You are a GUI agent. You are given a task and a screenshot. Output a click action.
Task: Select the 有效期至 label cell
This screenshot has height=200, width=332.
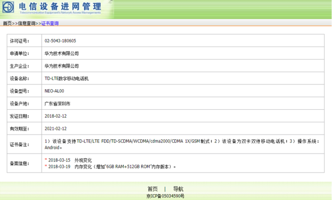tap(24, 128)
